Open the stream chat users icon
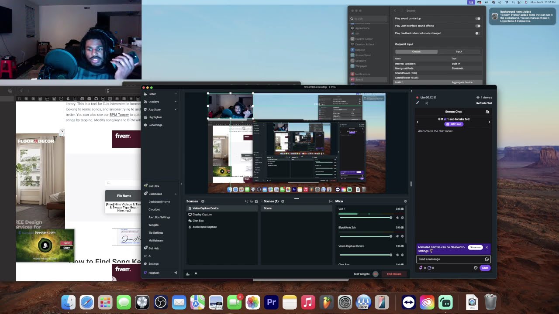 487,112
